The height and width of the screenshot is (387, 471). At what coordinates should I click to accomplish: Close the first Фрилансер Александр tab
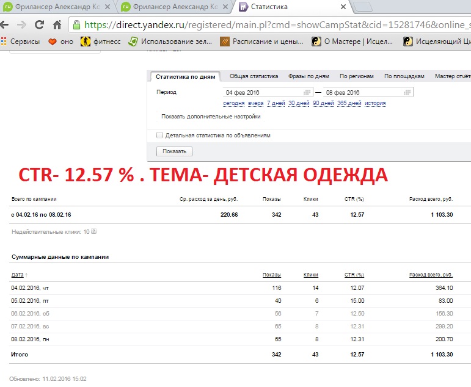[108, 7]
